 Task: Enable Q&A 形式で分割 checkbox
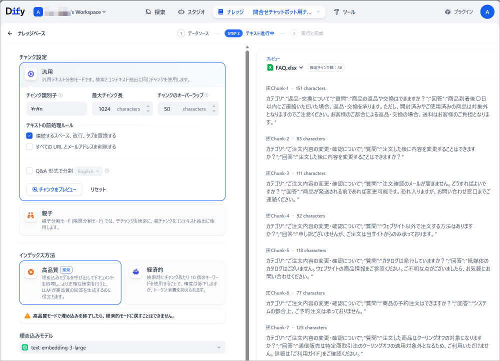pyautogui.click(x=29, y=171)
